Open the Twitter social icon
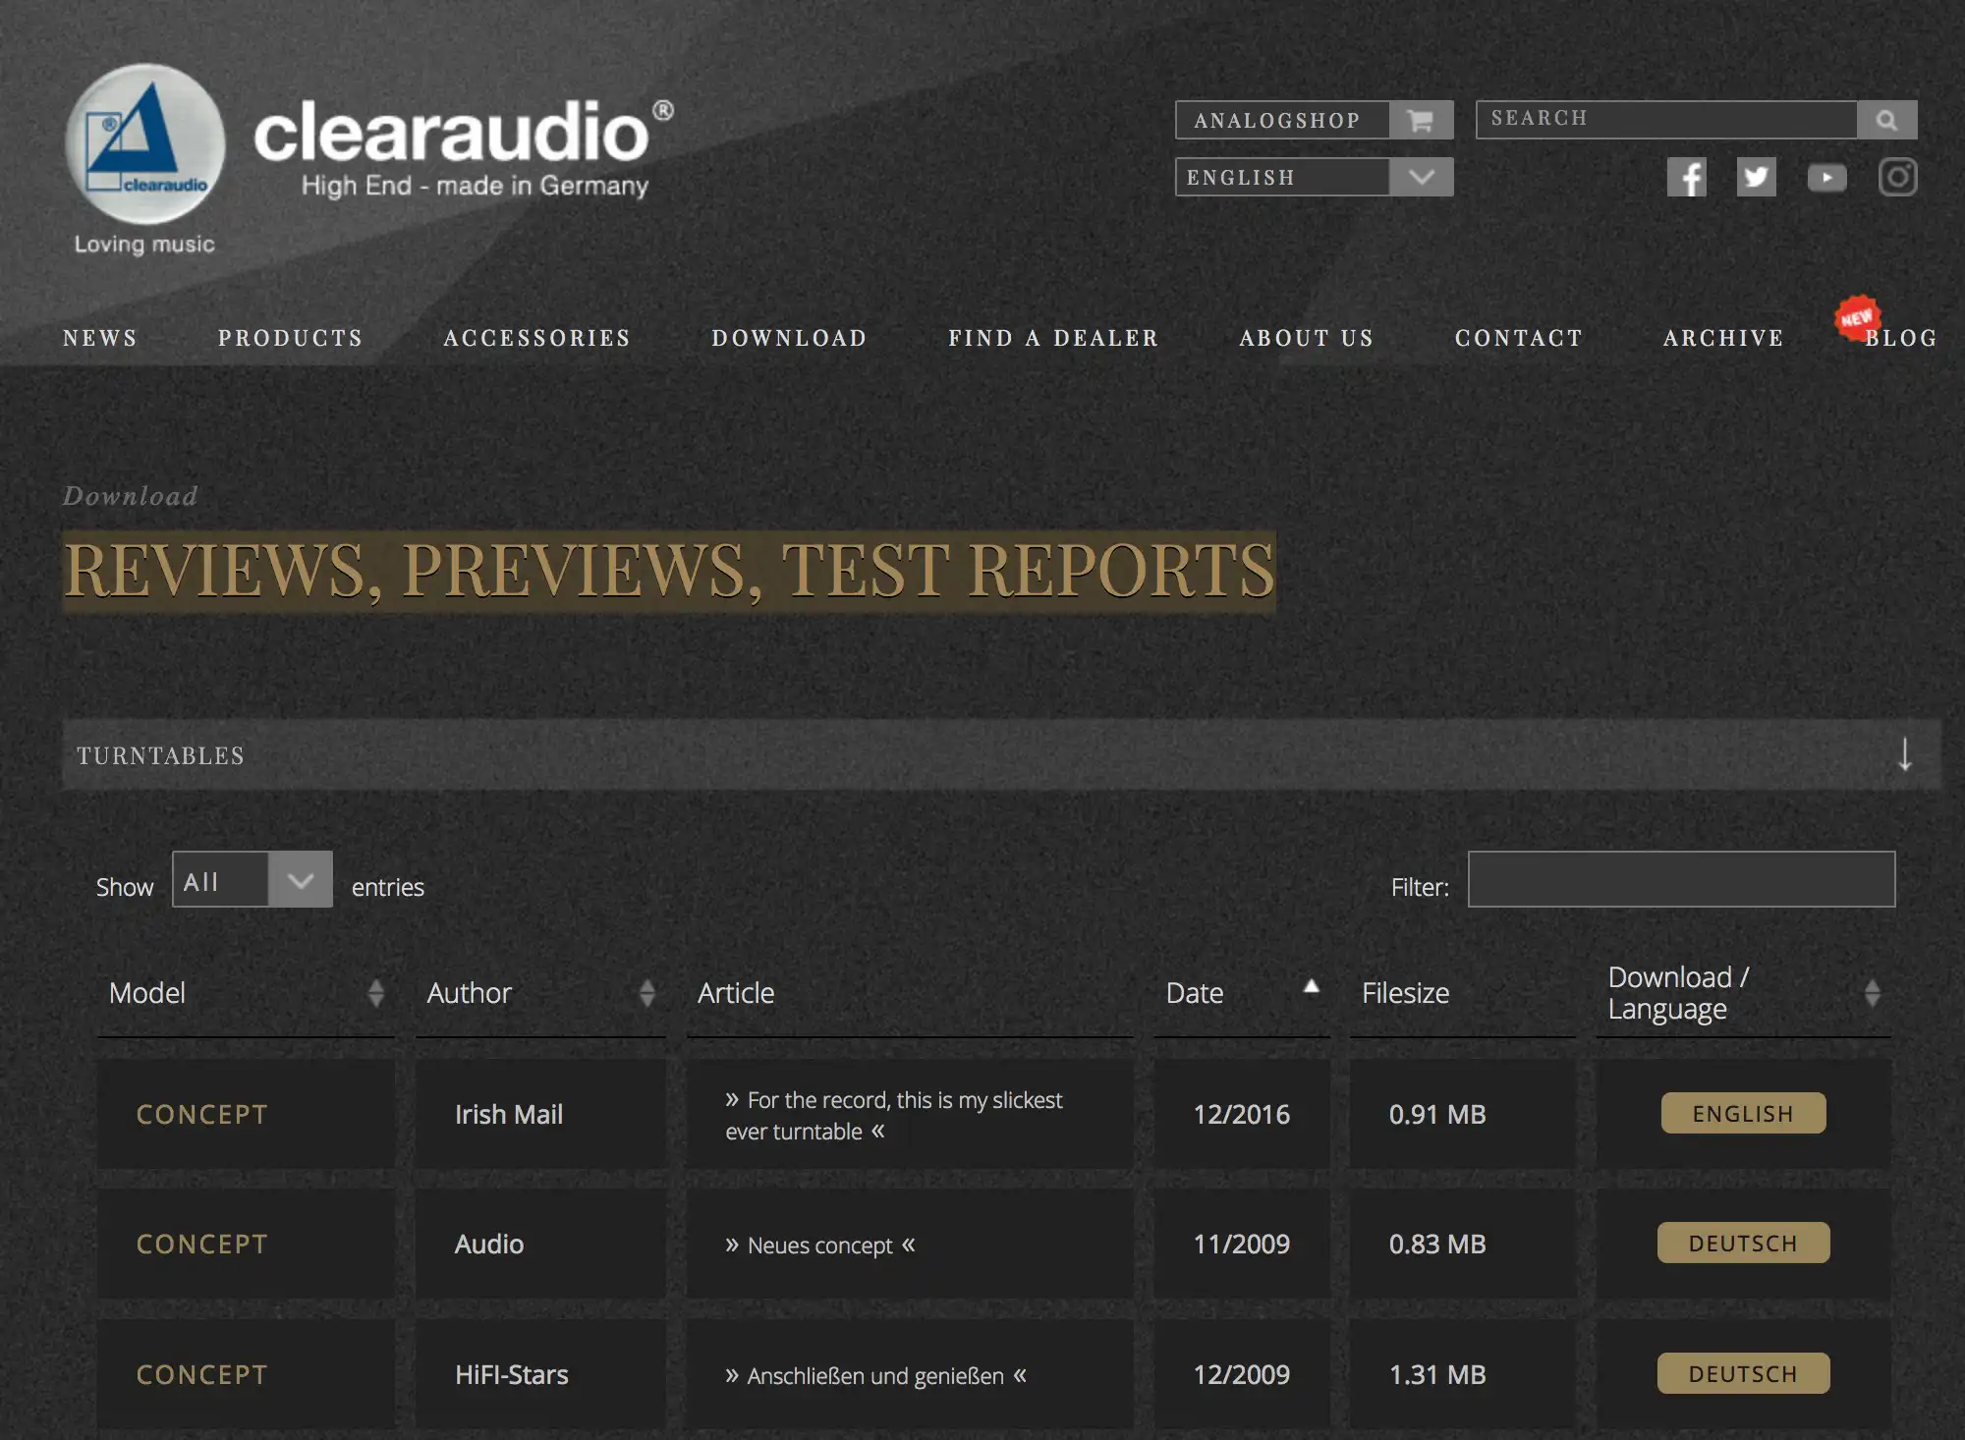This screenshot has width=1965, height=1440. 1756,178
